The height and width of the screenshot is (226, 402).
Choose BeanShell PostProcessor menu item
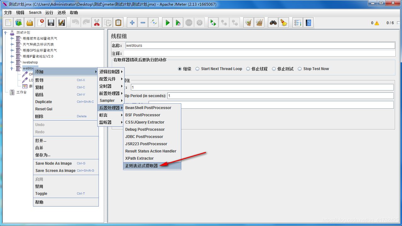(152, 108)
